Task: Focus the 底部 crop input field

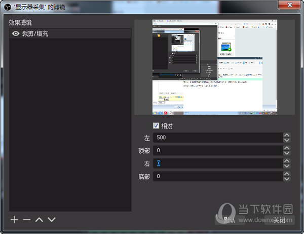Action: (x=218, y=176)
